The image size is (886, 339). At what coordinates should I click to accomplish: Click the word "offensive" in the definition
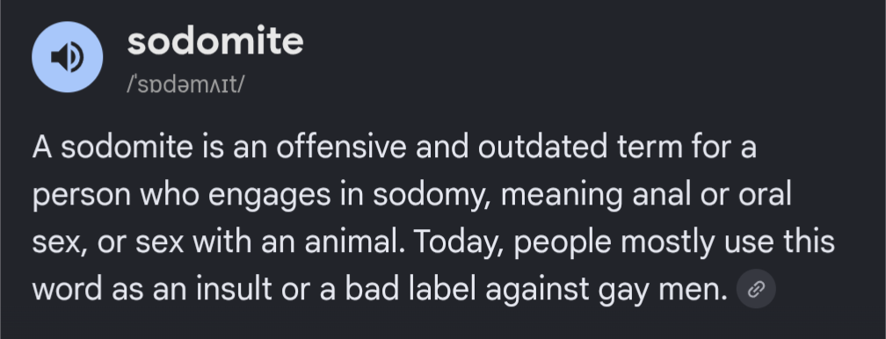(341, 147)
